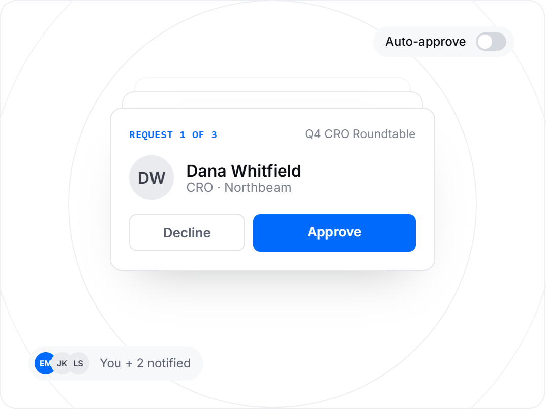Image resolution: width=546 pixels, height=409 pixels.
Task: Click the number 3 in request counter
Action: click(x=214, y=135)
